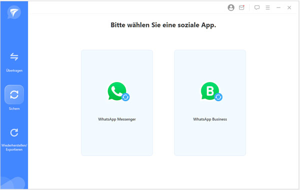Click the WhatsApp Business icon
This screenshot has width=300, height=190.
point(211,91)
